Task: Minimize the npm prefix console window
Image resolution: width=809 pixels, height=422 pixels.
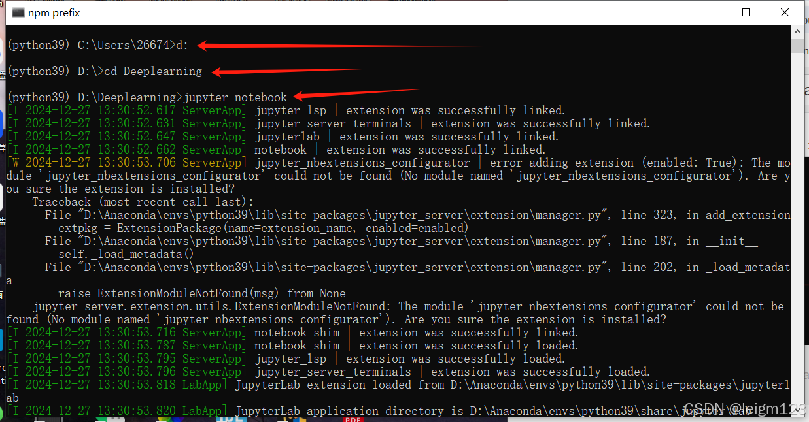Action: (708, 12)
